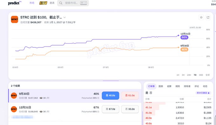
Task: Select the 9月30日 outcome row
Action: click(75, 96)
